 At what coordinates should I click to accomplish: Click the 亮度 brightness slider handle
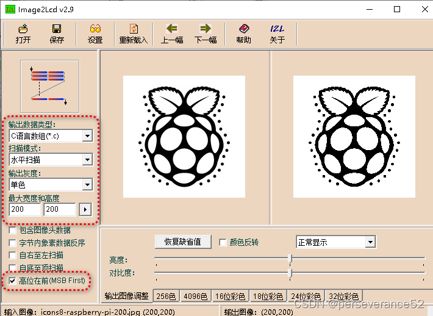click(290, 259)
